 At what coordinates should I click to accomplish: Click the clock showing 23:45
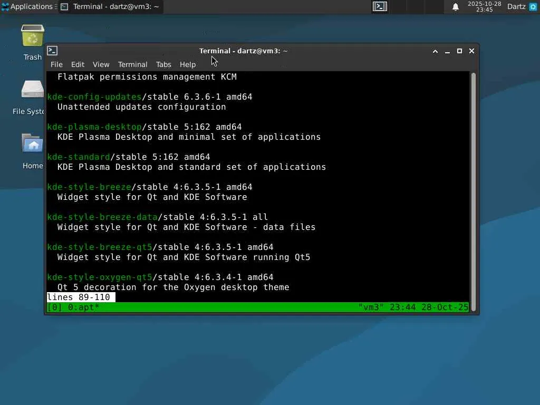484,6
